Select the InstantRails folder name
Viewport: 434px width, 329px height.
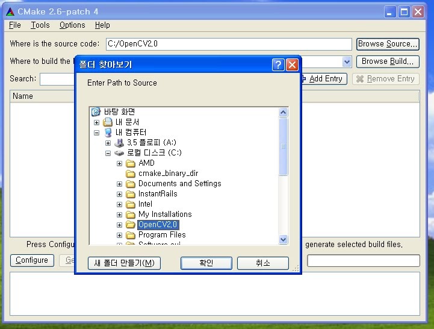[158, 194]
